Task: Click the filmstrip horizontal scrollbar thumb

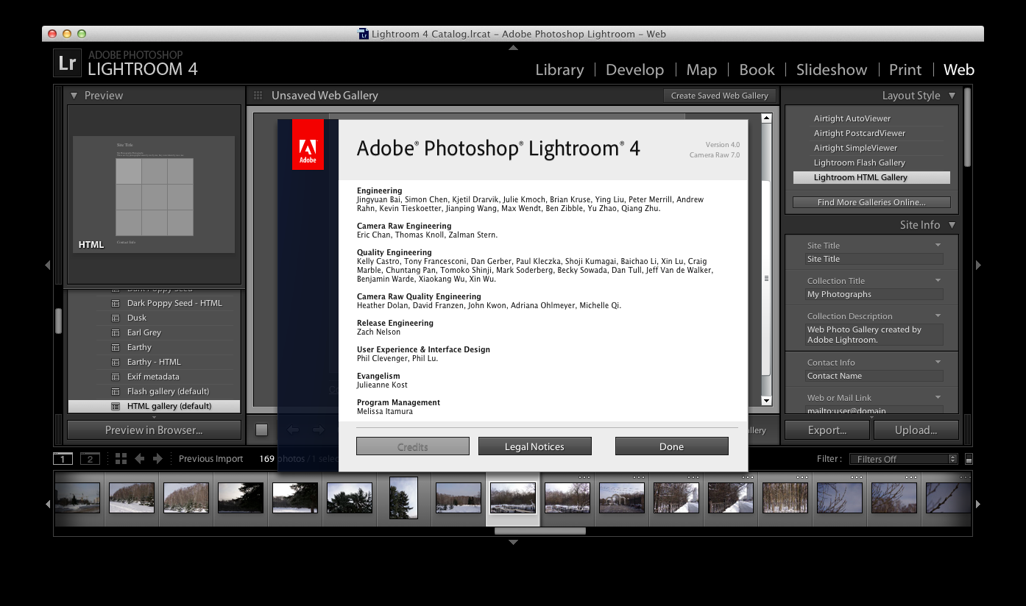Action: tap(540, 531)
